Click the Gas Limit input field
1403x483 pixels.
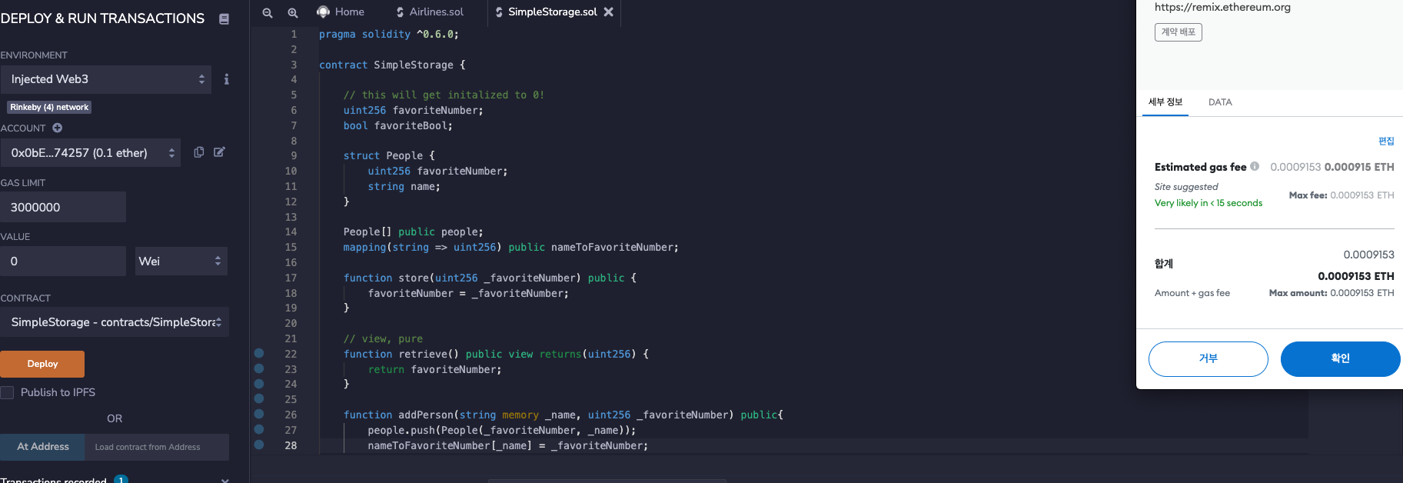[x=63, y=207]
